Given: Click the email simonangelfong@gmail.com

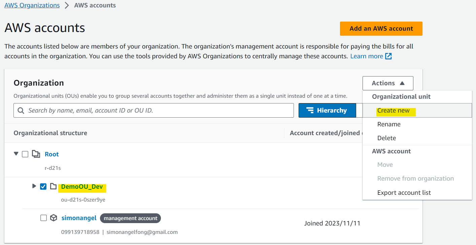Looking at the screenshot, I should (x=142, y=232).
